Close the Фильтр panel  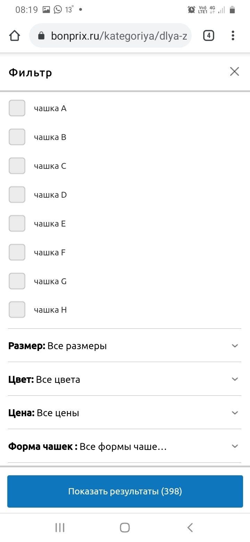click(234, 72)
